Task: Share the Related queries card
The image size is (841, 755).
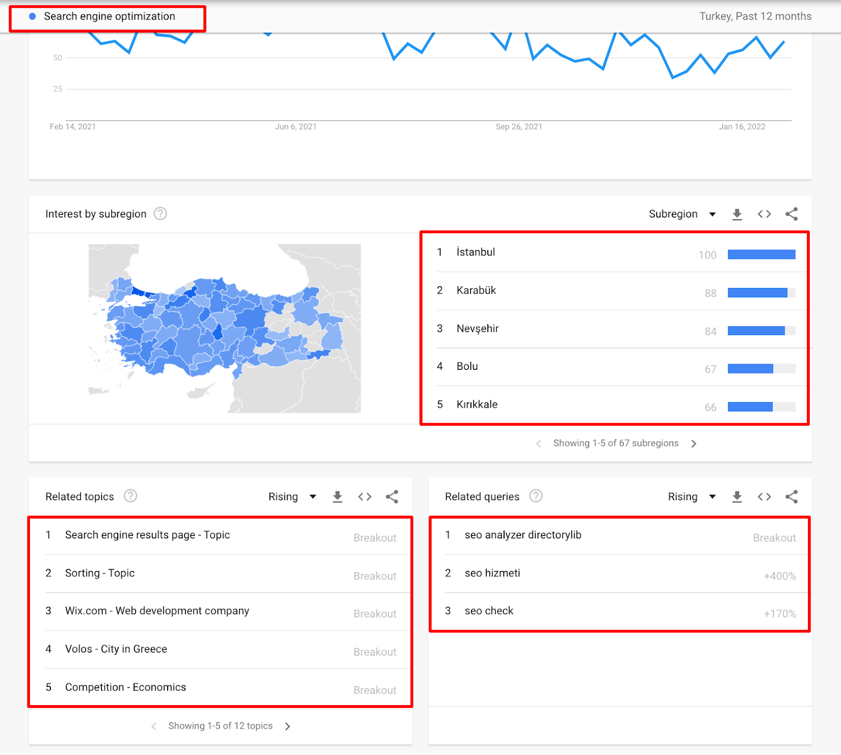Action: pos(792,497)
